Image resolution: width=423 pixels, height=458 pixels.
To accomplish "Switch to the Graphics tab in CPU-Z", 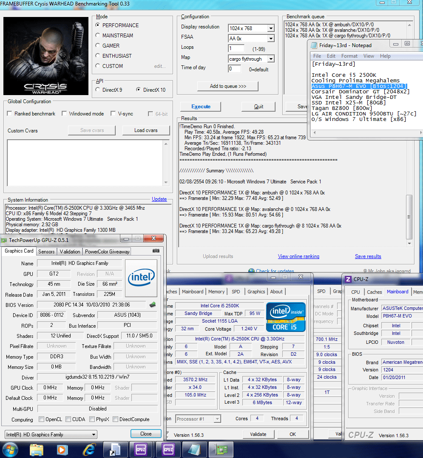I will coord(256,292).
